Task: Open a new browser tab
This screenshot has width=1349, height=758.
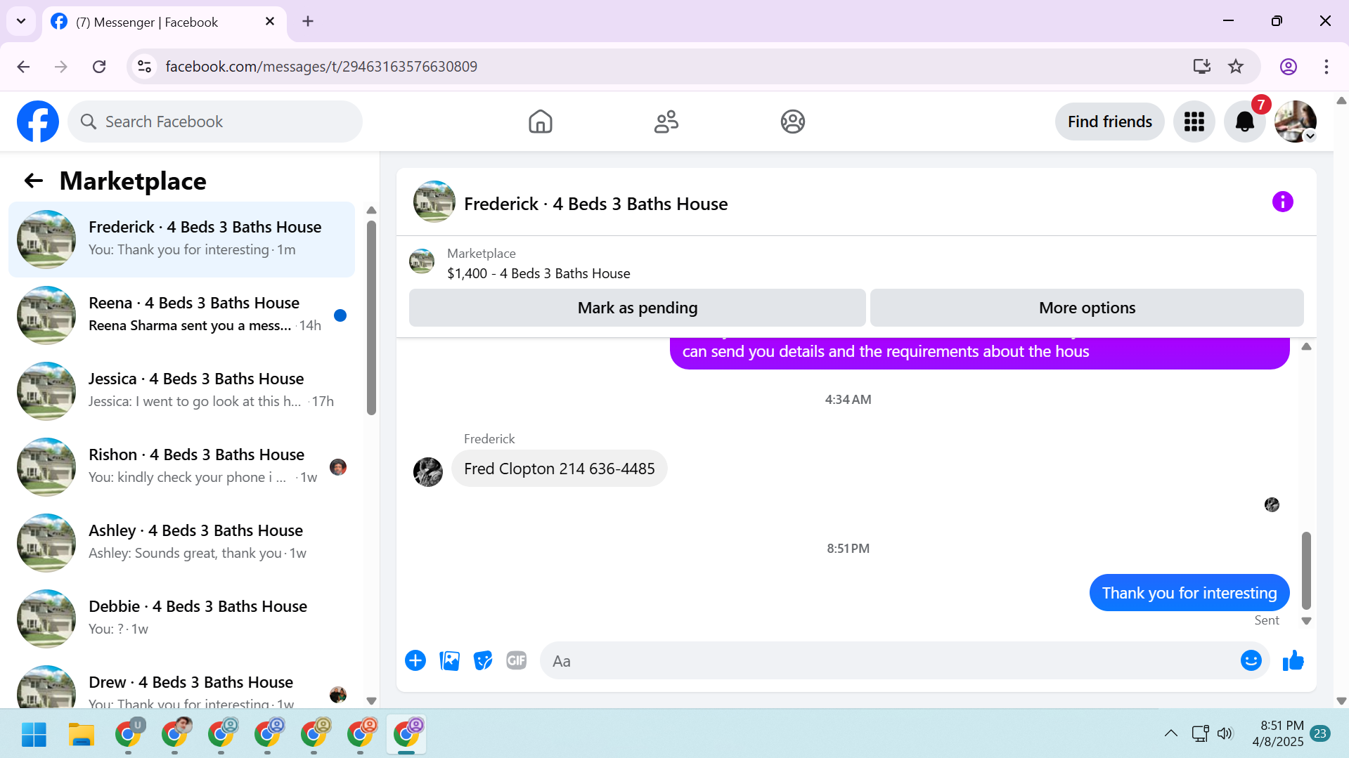Action: coord(308,21)
